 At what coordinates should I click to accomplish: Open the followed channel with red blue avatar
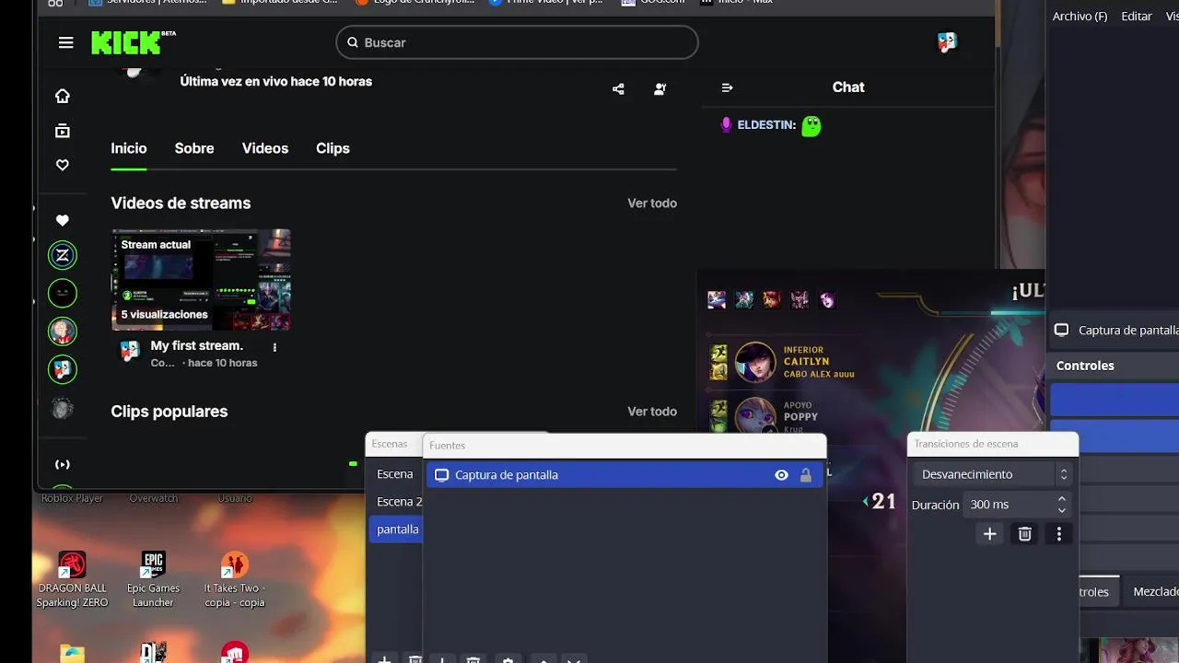[x=63, y=369]
